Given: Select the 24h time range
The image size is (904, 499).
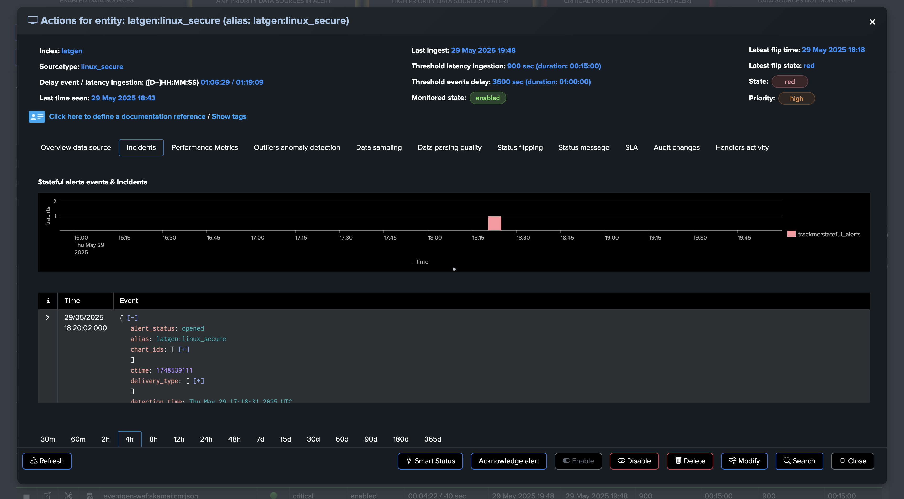Looking at the screenshot, I should (x=206, y=439).
